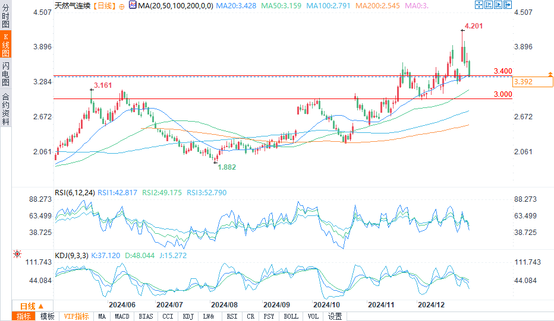Choose the RSI indicator button

[x=232, y=316]
